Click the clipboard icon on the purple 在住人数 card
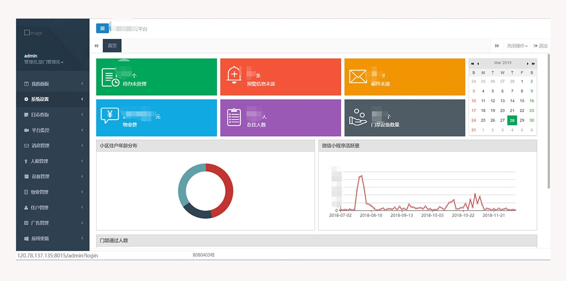 (x=234, y=117)
